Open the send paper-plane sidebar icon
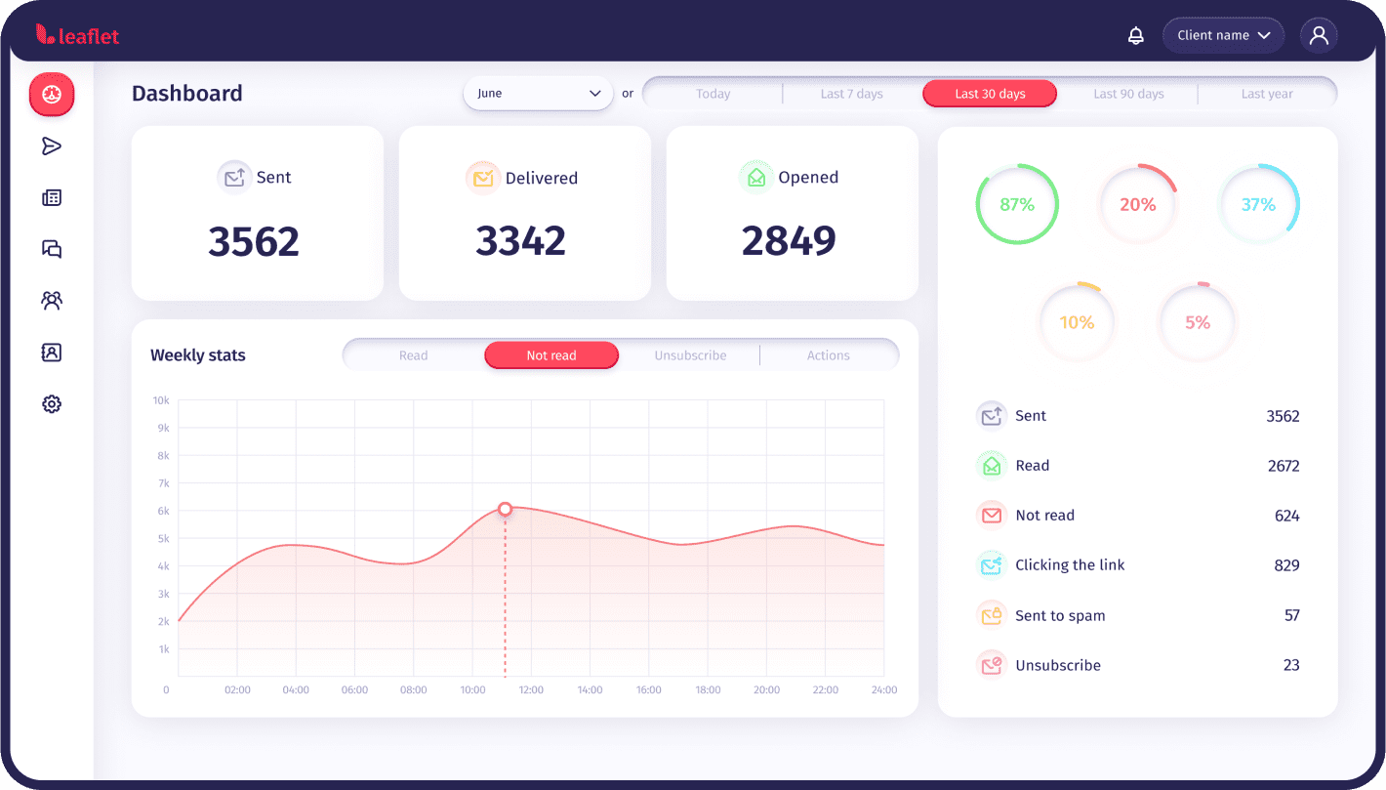1386x790 pixels. [52, 146]
